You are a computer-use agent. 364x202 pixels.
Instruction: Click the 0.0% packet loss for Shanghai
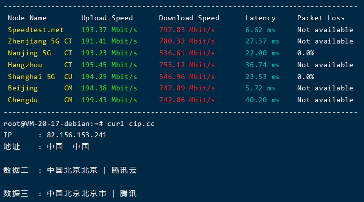pos(306,77)
